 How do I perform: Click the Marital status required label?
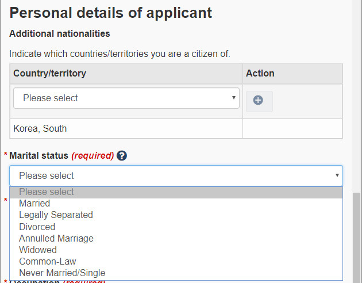(61, 155)
